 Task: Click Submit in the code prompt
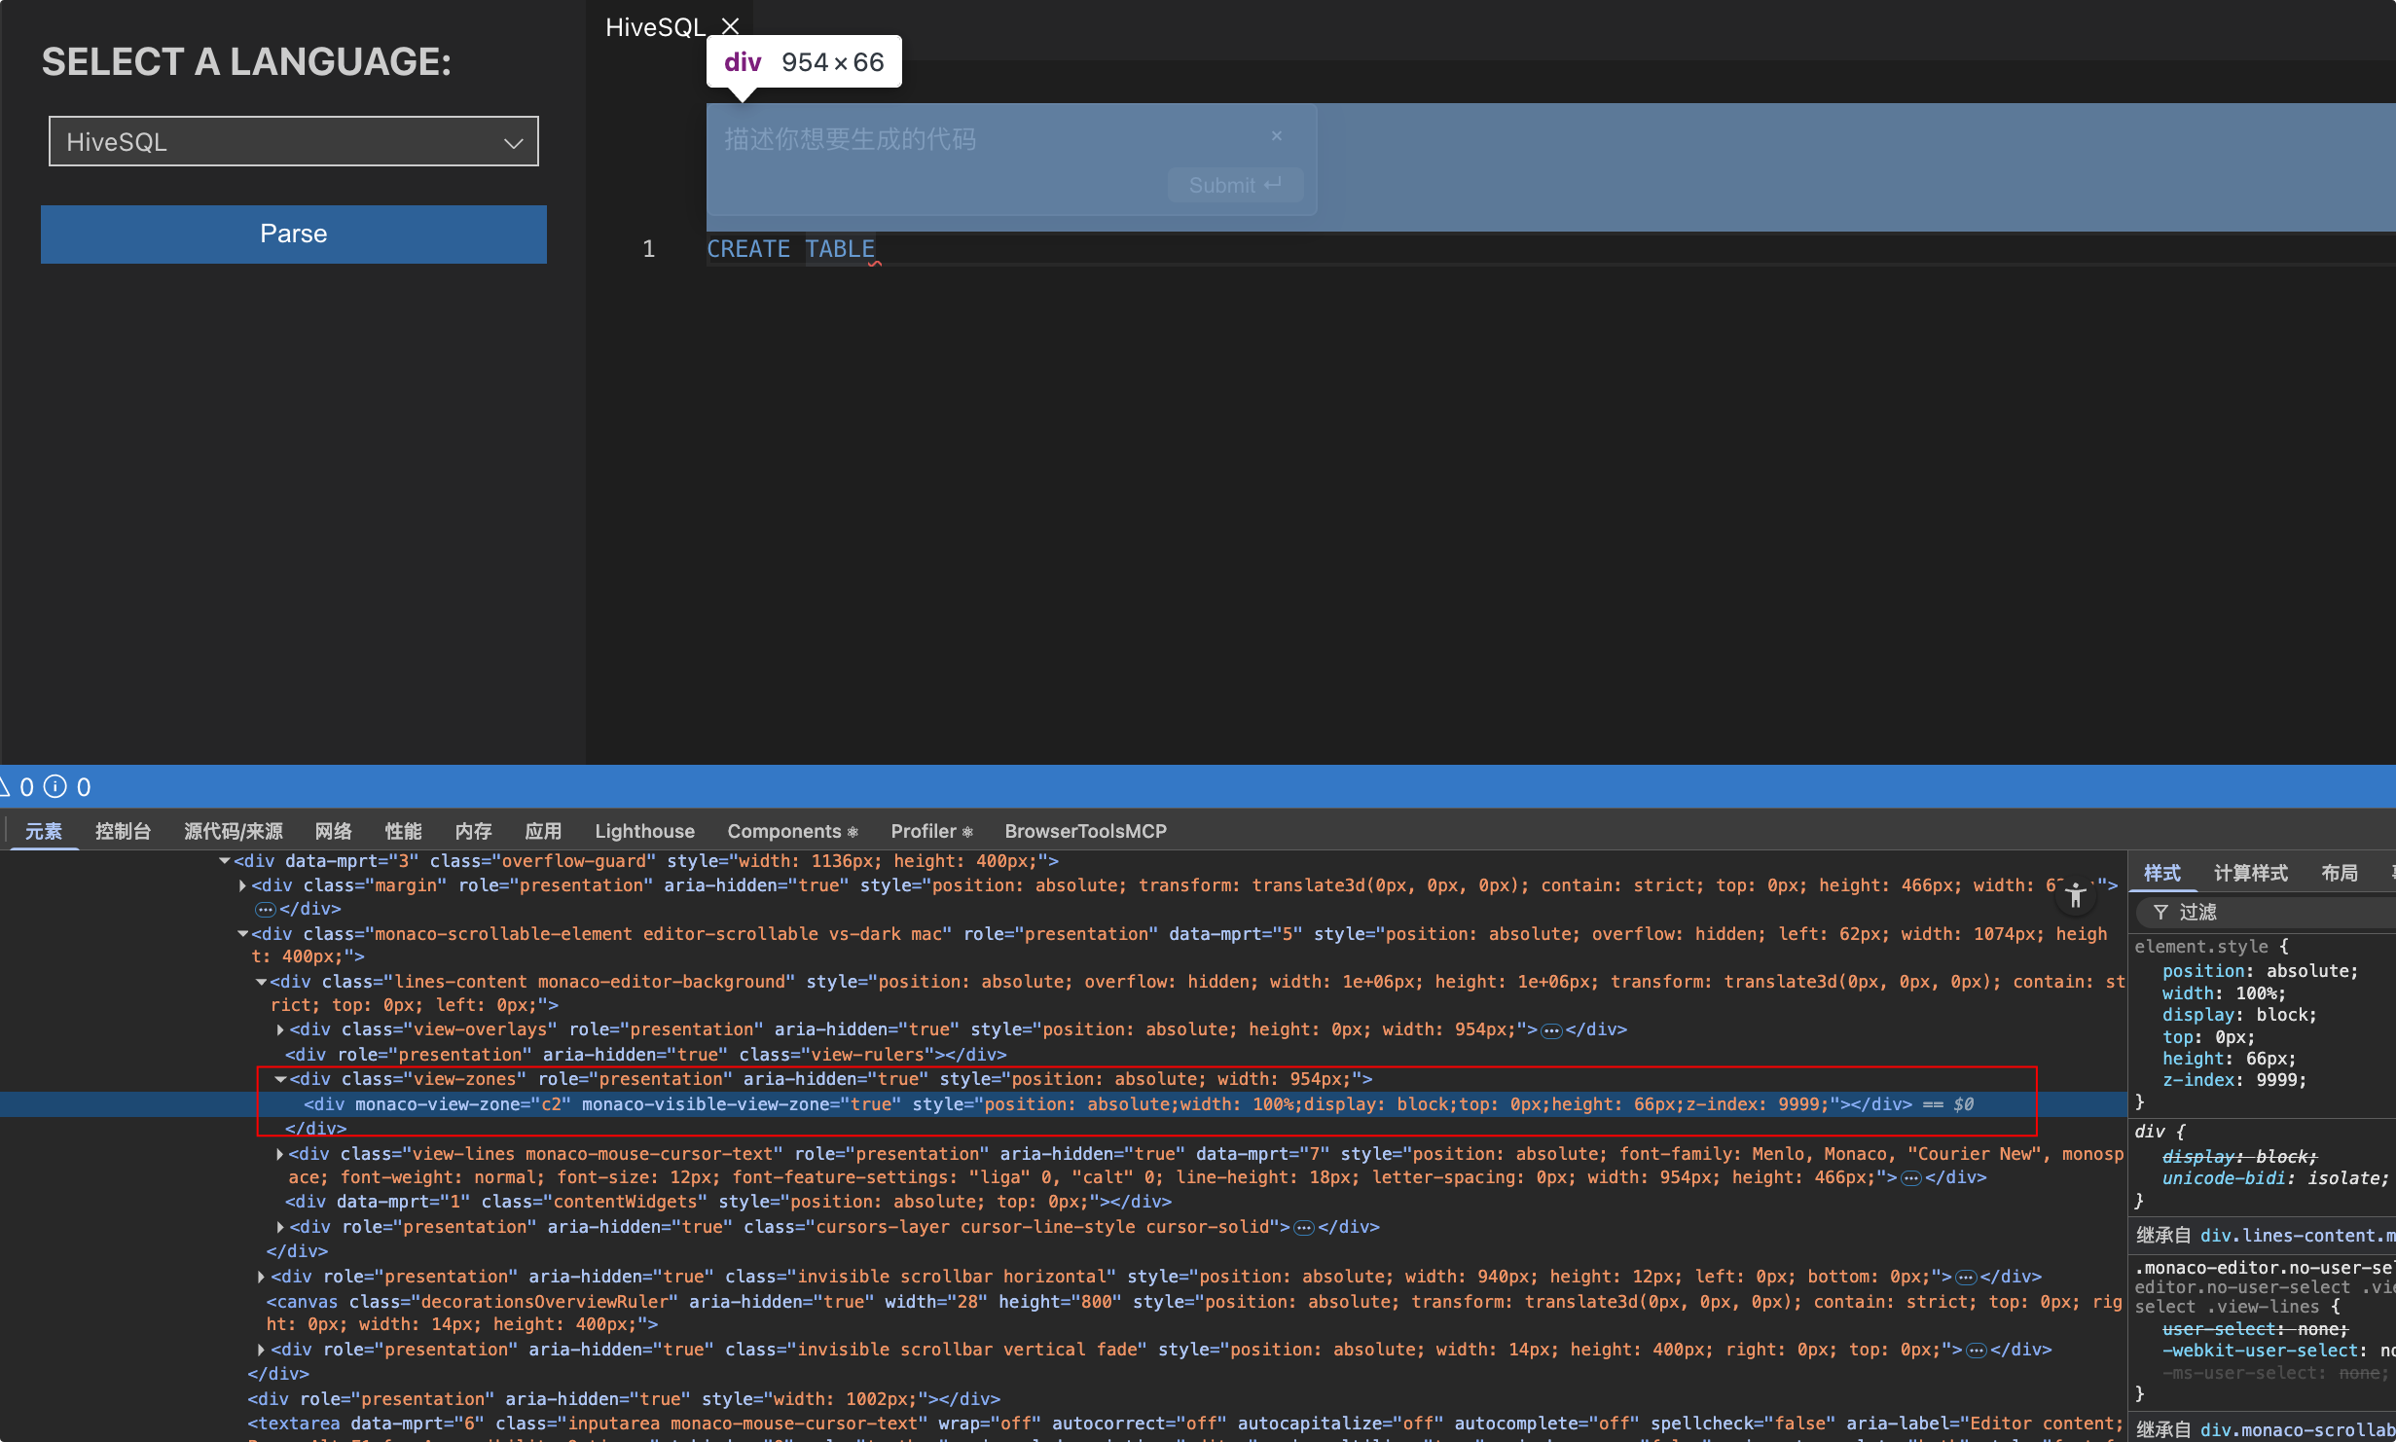(x=1234, y=185)
